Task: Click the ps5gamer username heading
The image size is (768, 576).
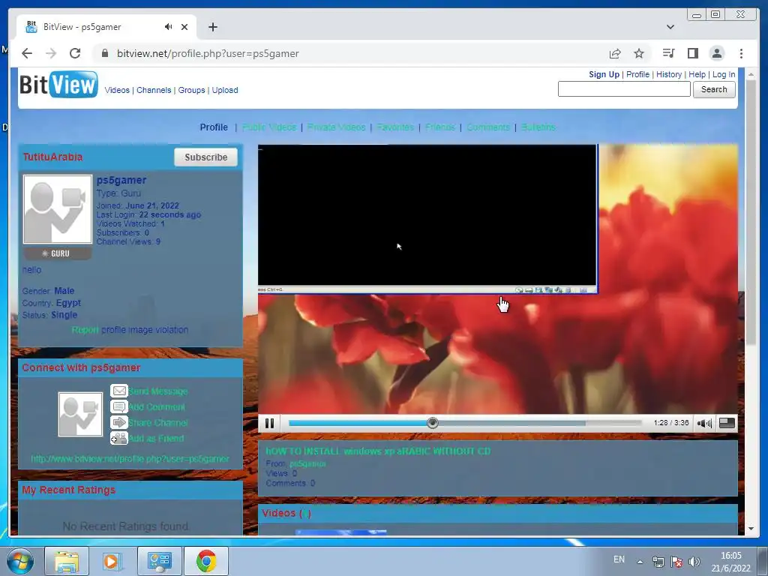Action: tap(121, 180)
